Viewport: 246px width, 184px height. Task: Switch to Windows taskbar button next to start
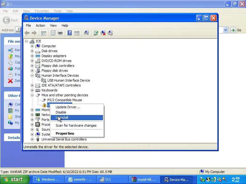pyautogui.click(x=48, y=179)
